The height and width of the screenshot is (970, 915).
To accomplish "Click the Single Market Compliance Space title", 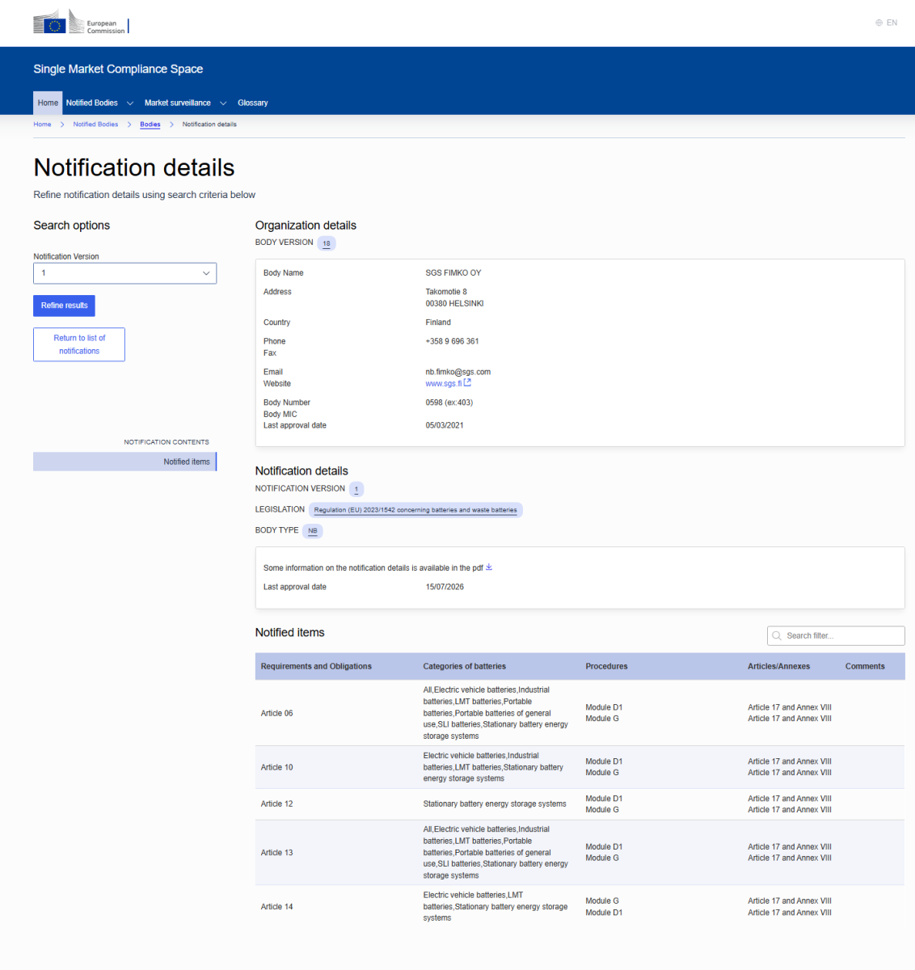I will tap(118, 70).
